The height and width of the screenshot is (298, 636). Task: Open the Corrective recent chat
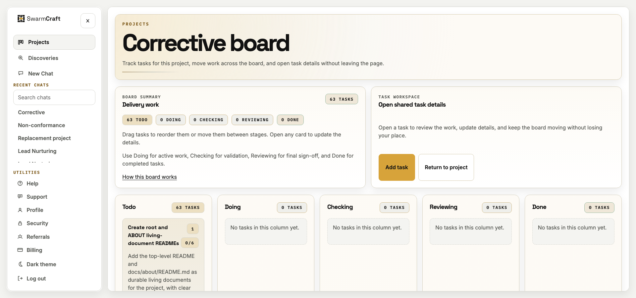31,112
